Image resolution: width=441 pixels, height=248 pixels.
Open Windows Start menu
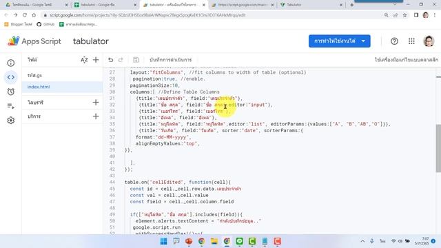(x=163, y=241)
